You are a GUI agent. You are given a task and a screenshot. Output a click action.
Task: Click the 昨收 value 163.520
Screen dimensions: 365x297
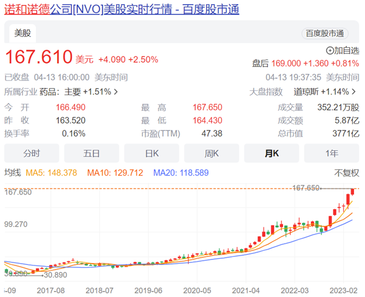click(70, 121)
